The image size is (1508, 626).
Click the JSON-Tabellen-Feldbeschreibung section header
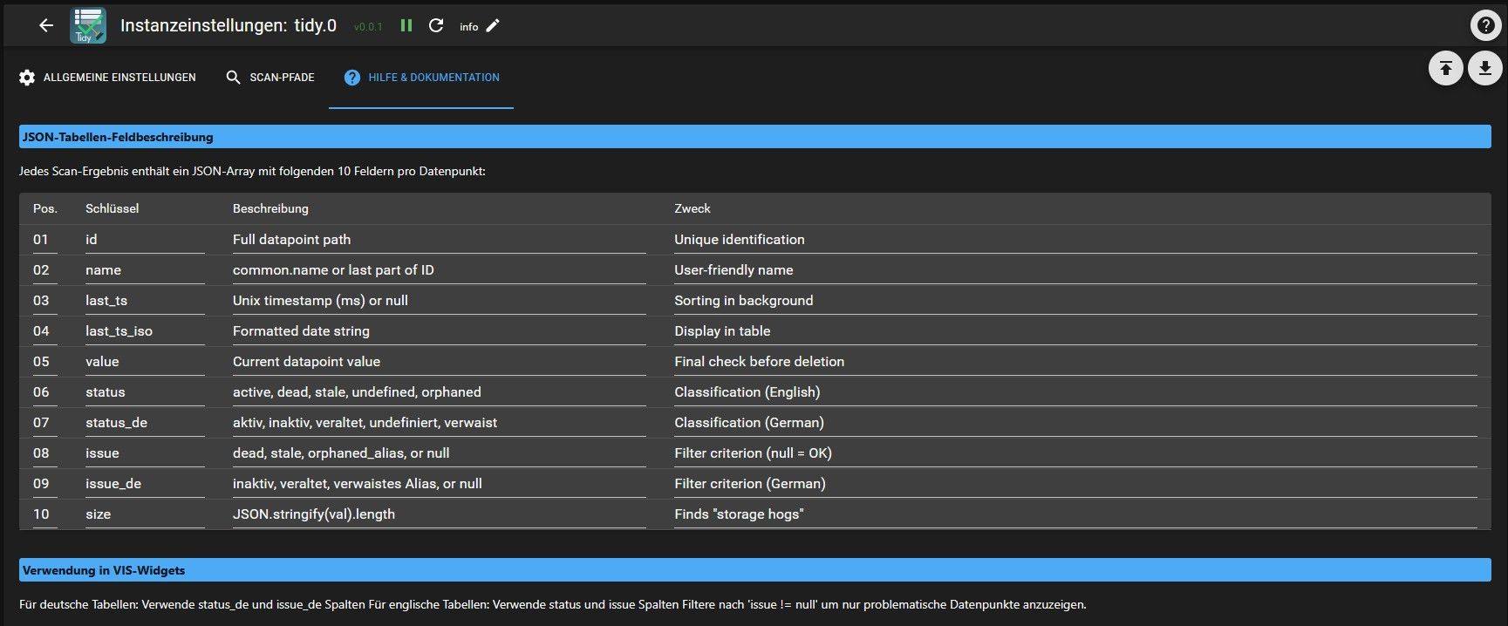pos(118,137)
